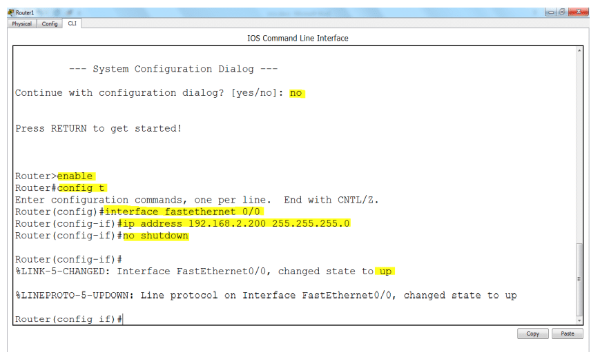Click the final Router(config-if)# prompt line
The image size is (600, 359).
(x=69, y=319)
